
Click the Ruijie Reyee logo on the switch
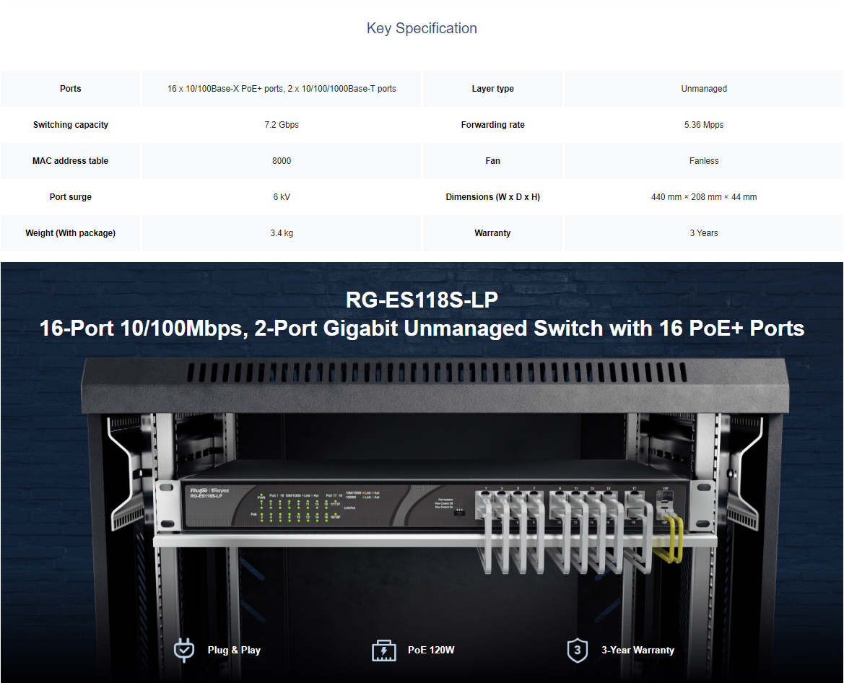(209, 490)
